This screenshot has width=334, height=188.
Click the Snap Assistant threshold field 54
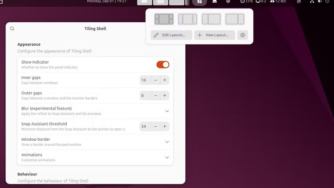(145, 127)
